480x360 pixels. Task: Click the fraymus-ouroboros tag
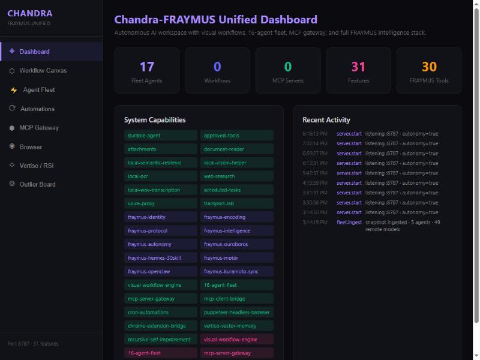pyautogui.click(x=236, y=244)
